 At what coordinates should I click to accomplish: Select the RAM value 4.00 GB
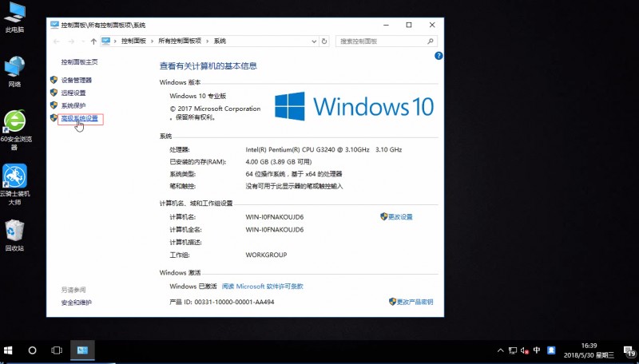coord(257,162)
